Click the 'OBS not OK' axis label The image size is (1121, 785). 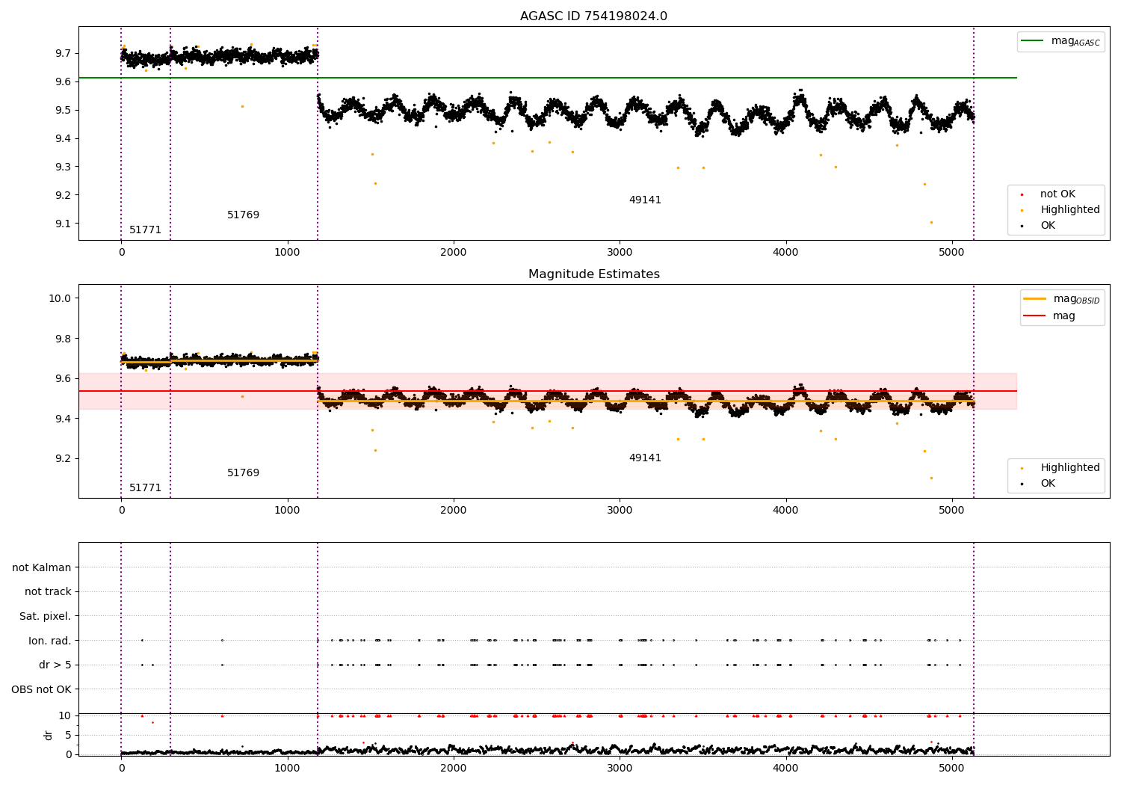click(41, 689)
